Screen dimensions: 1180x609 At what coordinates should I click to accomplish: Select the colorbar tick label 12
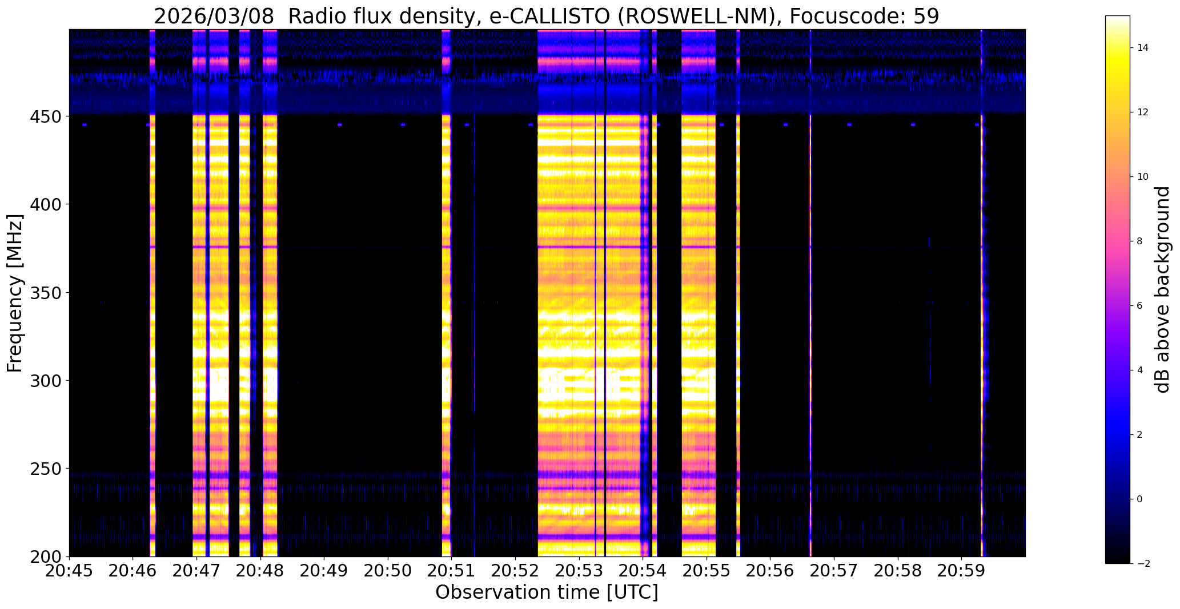(1143, 112)
